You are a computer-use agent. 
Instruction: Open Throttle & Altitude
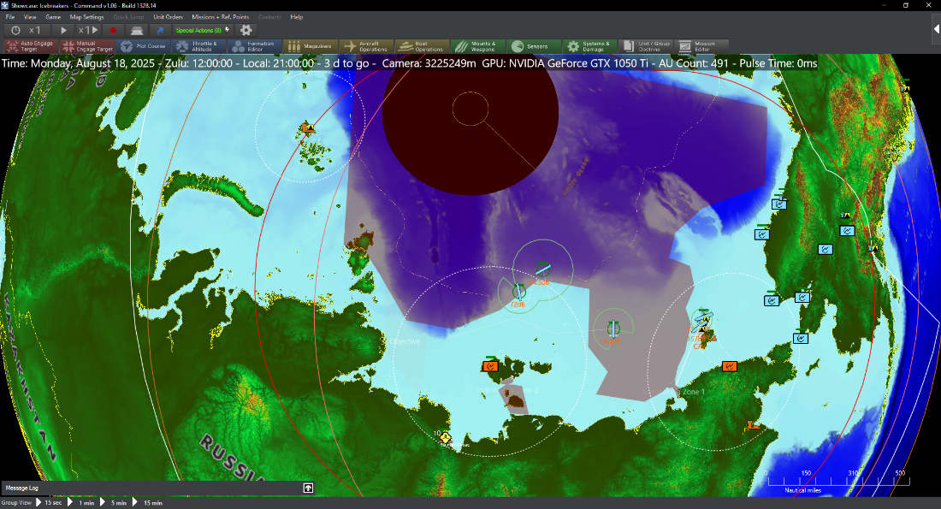pyautogui.click(x=198, y=46)
